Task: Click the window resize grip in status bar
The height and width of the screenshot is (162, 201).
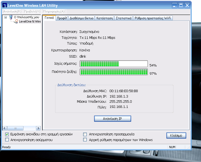Action: 189,147
